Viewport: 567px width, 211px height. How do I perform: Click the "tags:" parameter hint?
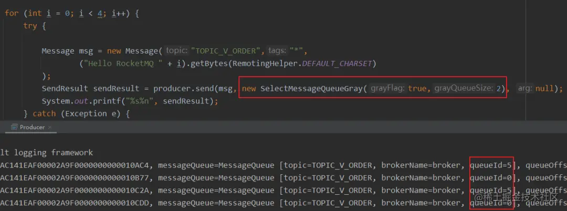coord(277,51)
